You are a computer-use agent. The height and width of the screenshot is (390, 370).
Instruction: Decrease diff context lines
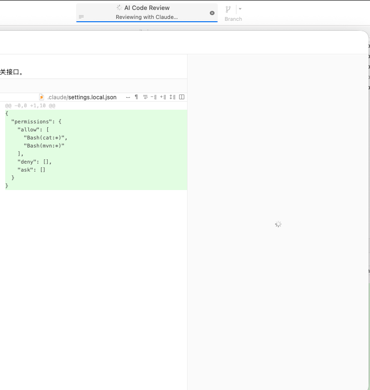[x=154, y=97]
